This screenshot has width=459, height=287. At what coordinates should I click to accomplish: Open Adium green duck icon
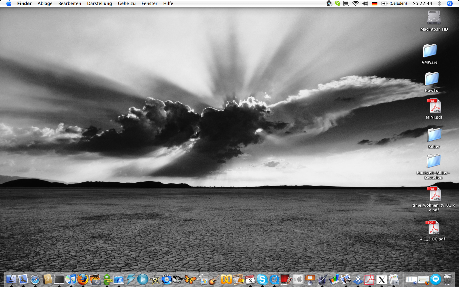coord(107,280)
